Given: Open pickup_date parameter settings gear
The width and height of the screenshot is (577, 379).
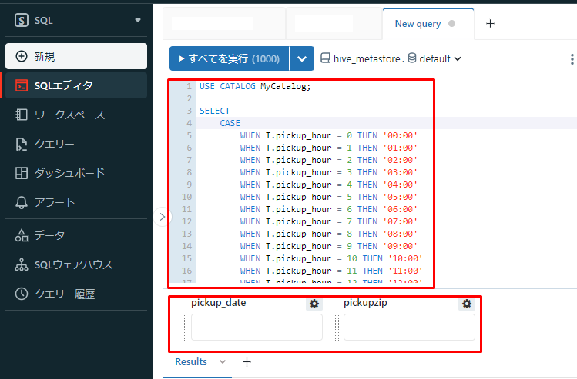Looking at the screenshot, I should pyautogui.click(x=314, y=304).
